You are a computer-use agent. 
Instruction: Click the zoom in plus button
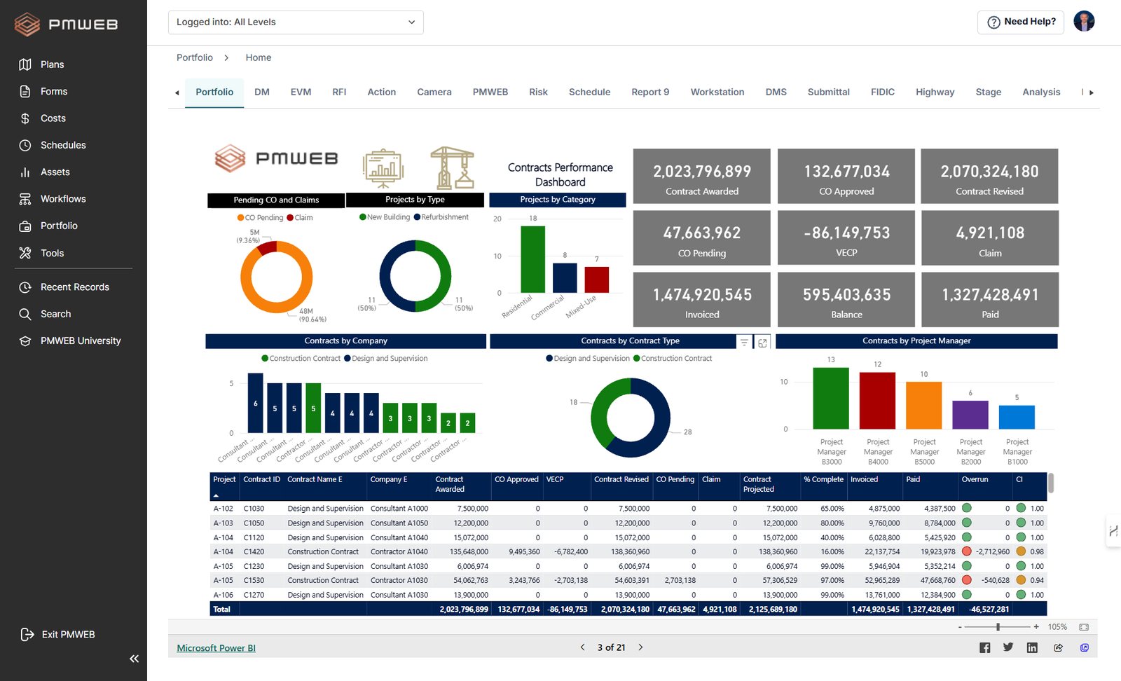click(x=1036, y=627)
